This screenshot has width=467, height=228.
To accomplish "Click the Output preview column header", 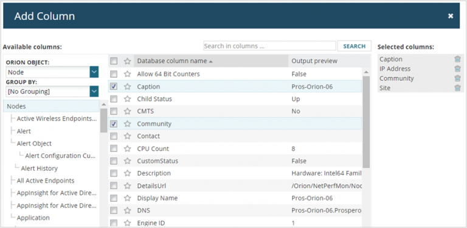I will 314,61.
